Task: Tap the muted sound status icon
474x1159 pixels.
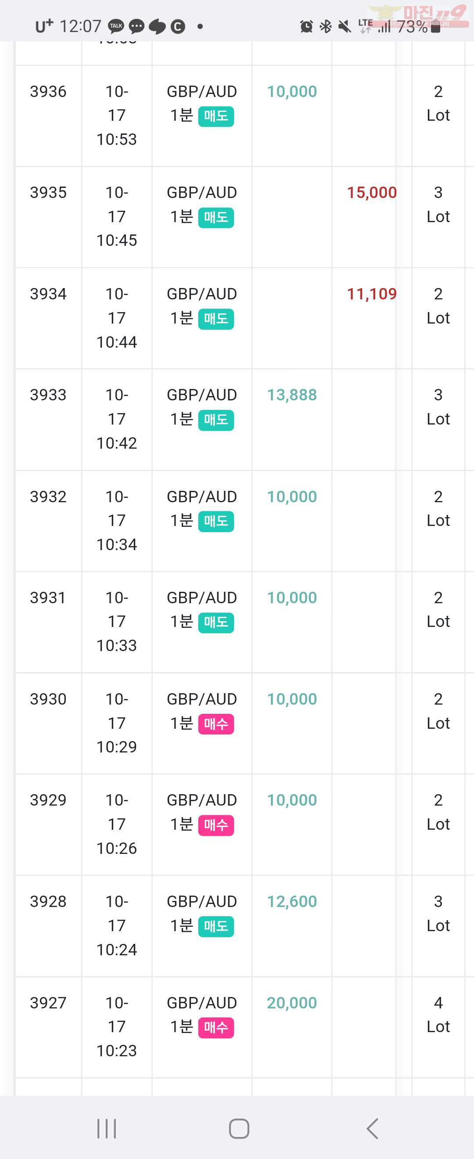Action: click(x=345, y=26)
